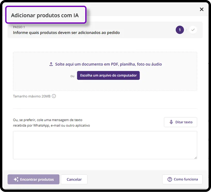
Task: Close the Adicionar produtos com IA dialog
Action: (201, 9)
